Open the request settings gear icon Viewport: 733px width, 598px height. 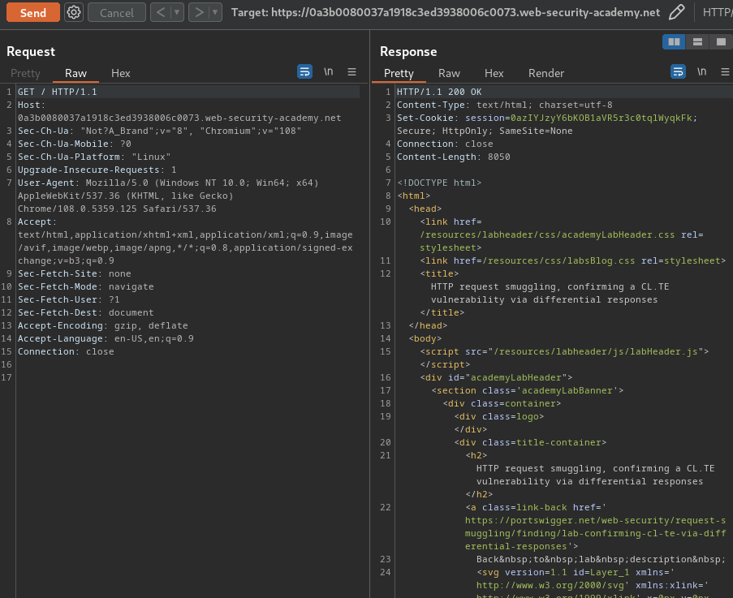point(73,12)
